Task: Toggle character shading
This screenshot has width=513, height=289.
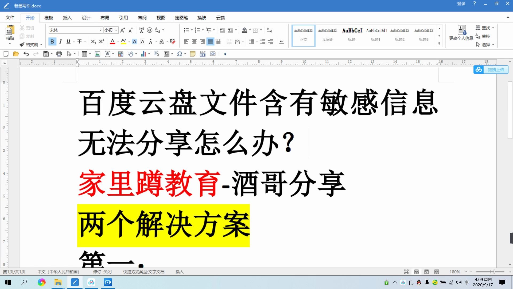Action: [x=135, y=41]
